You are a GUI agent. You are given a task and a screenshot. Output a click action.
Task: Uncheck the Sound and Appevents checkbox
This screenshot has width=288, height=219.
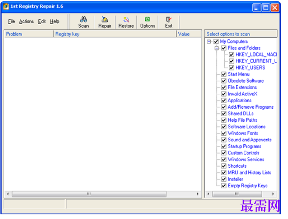[x=224, y=140]
